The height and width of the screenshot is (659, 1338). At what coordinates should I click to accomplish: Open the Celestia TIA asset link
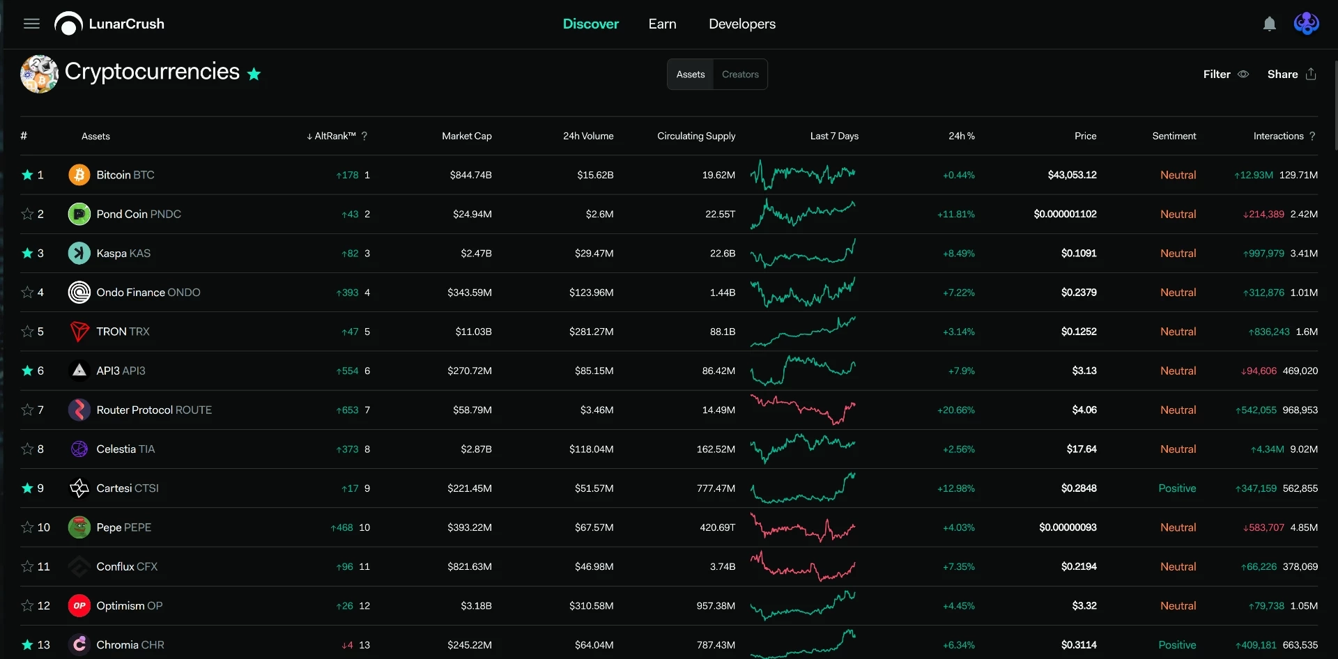[125, 449]
